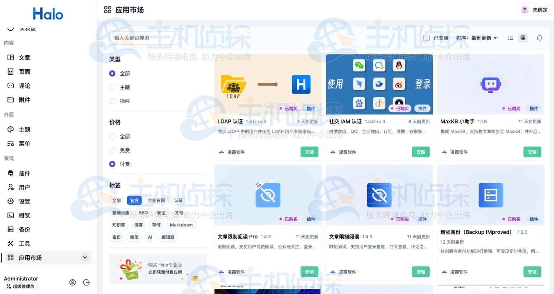Select the 免费 price radio button
Image resolution: width=554 pixels, height=294 pixels.
112,150
